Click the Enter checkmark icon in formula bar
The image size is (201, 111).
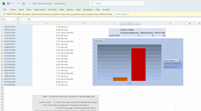(25, 19)
